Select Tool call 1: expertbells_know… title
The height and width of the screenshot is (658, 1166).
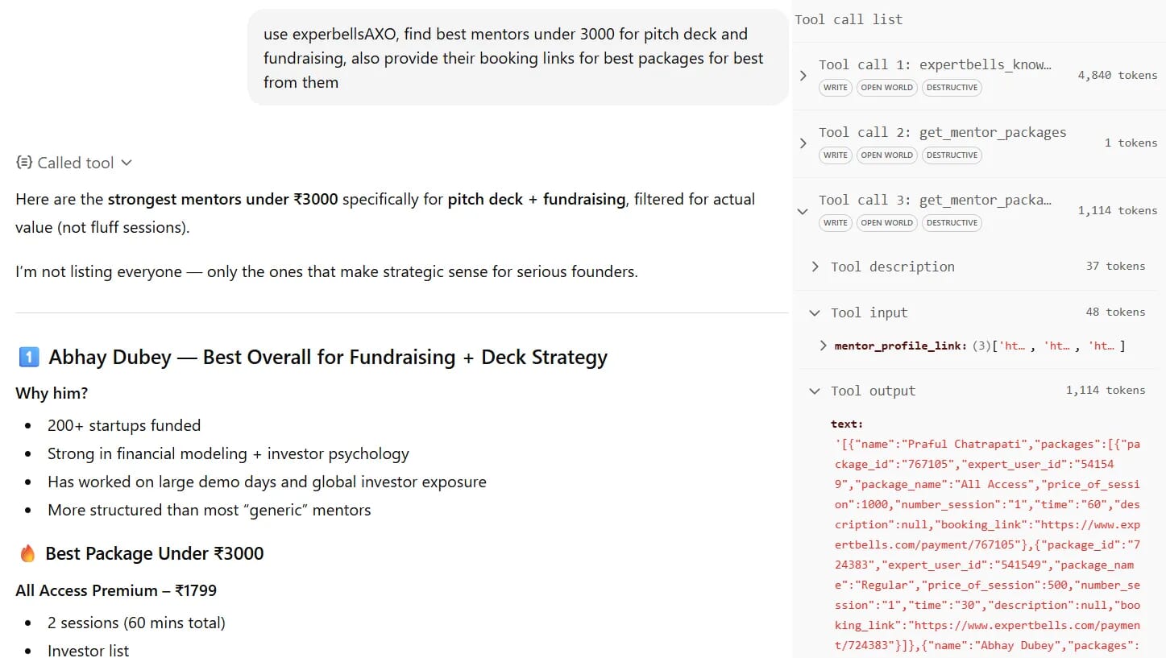point(936,64)
